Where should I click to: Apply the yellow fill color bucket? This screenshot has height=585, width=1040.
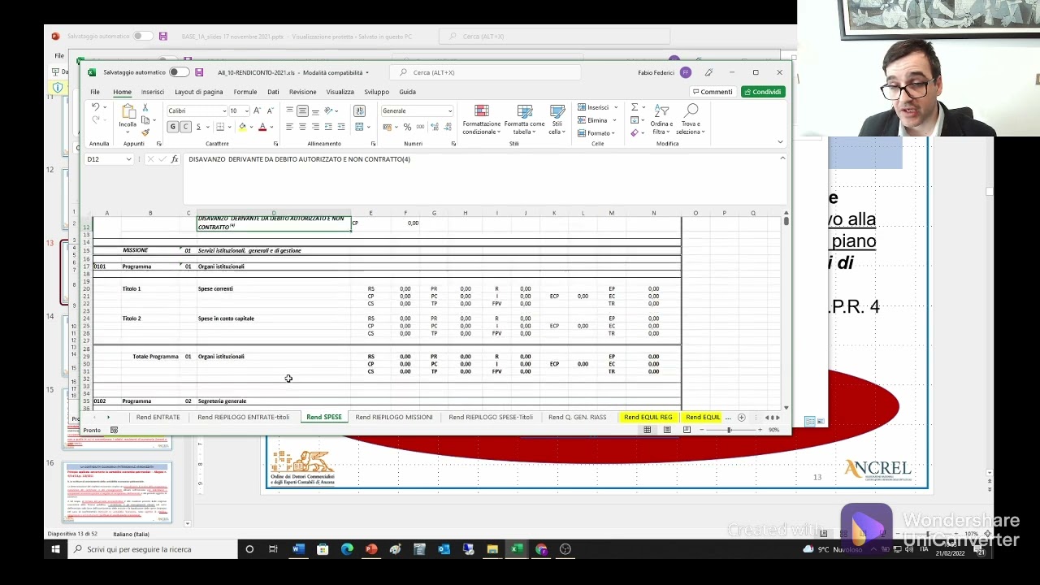[x=242, y=127]
